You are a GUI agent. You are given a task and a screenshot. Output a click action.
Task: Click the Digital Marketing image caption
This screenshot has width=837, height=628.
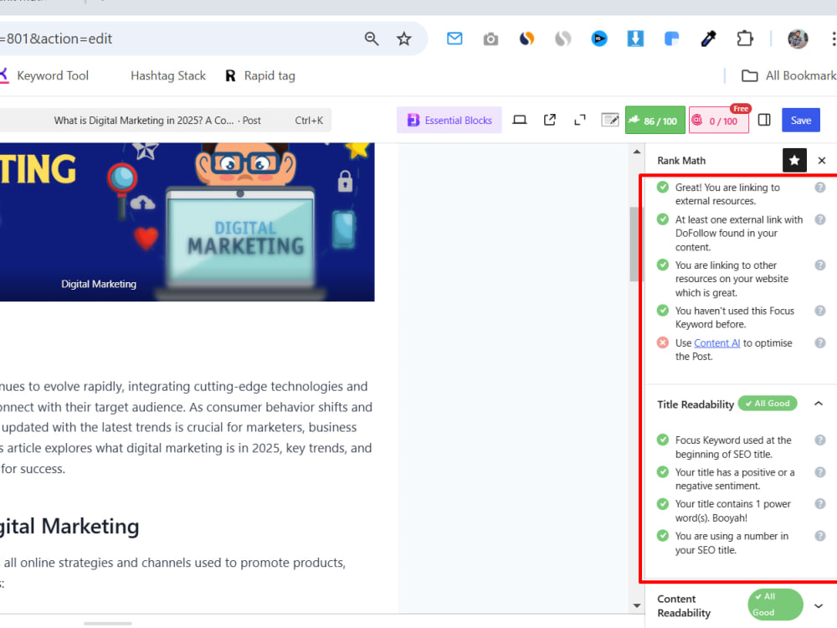coord(99,284)
